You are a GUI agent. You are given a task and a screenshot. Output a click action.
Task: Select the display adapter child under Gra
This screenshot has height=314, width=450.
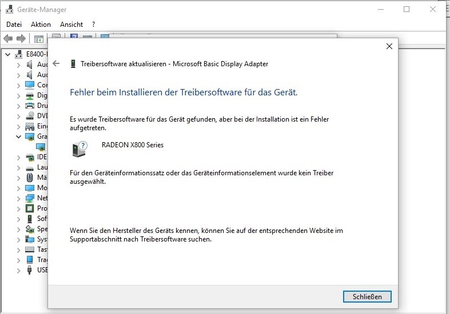pos(41,147)
